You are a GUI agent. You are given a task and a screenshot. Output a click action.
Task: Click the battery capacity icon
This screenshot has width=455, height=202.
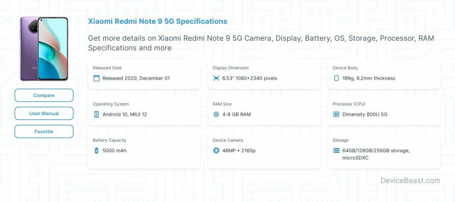click(97, 151)
